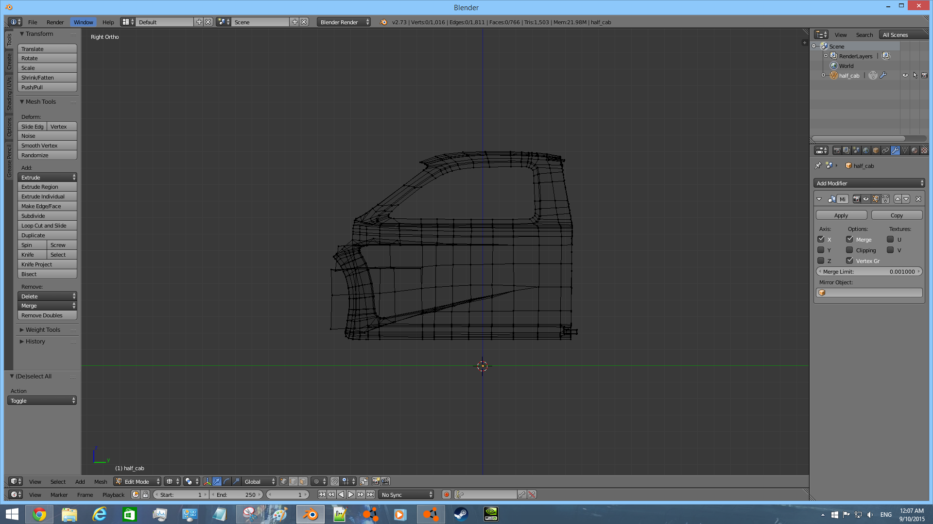Open the Material properties tab (sphere icon)
Image resolution: width=933 pixels, height=524 pixels.
click(x=915, y=150)
